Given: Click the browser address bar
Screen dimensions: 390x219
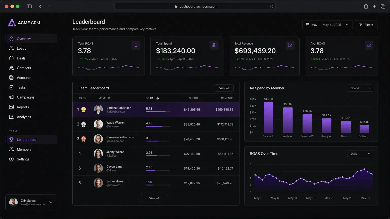Looking at the screenshot, I should (x=195, y=6).
